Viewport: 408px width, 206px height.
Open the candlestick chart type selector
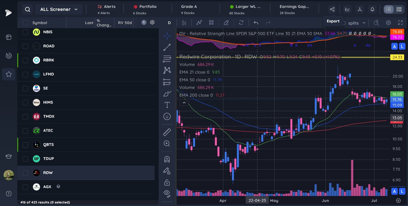click(184, 23)
